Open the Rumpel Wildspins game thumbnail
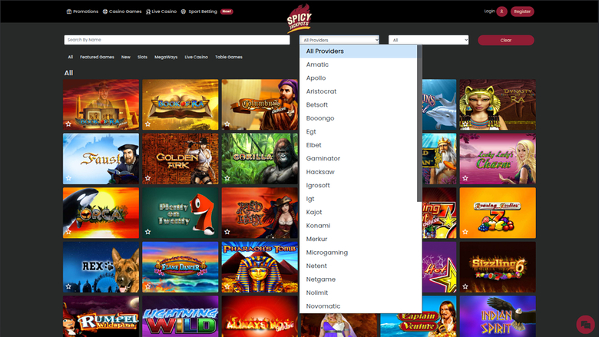 coord(101,316)
